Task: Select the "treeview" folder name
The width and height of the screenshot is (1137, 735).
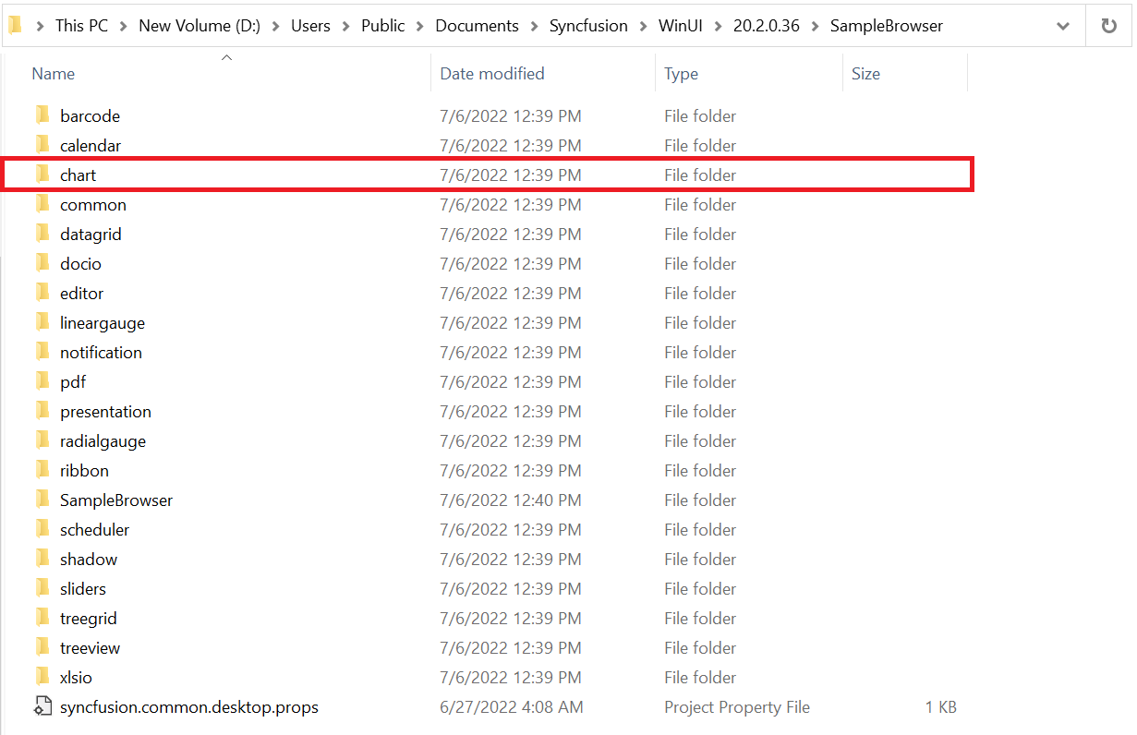Action: pyautogui.click(x=90, y=648)
